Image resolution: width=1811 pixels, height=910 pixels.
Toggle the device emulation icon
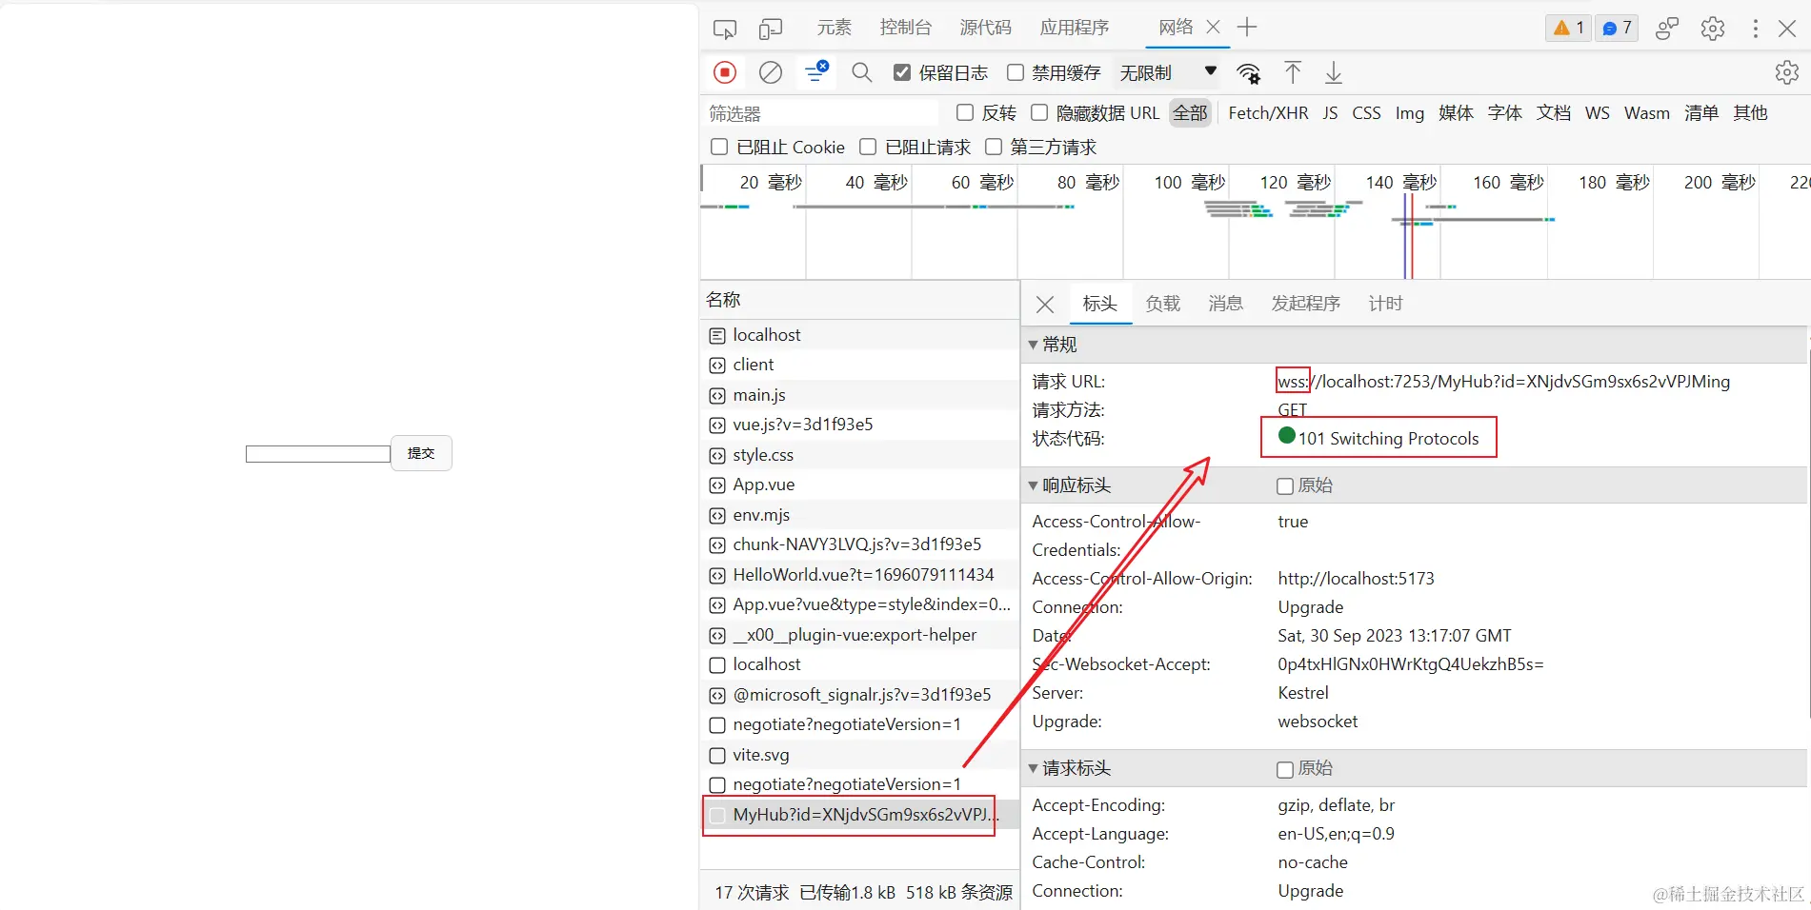(771, 29)
